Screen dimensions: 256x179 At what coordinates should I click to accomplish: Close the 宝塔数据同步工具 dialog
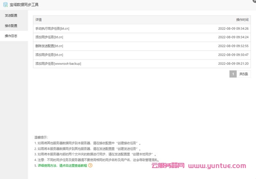point(254,1)
